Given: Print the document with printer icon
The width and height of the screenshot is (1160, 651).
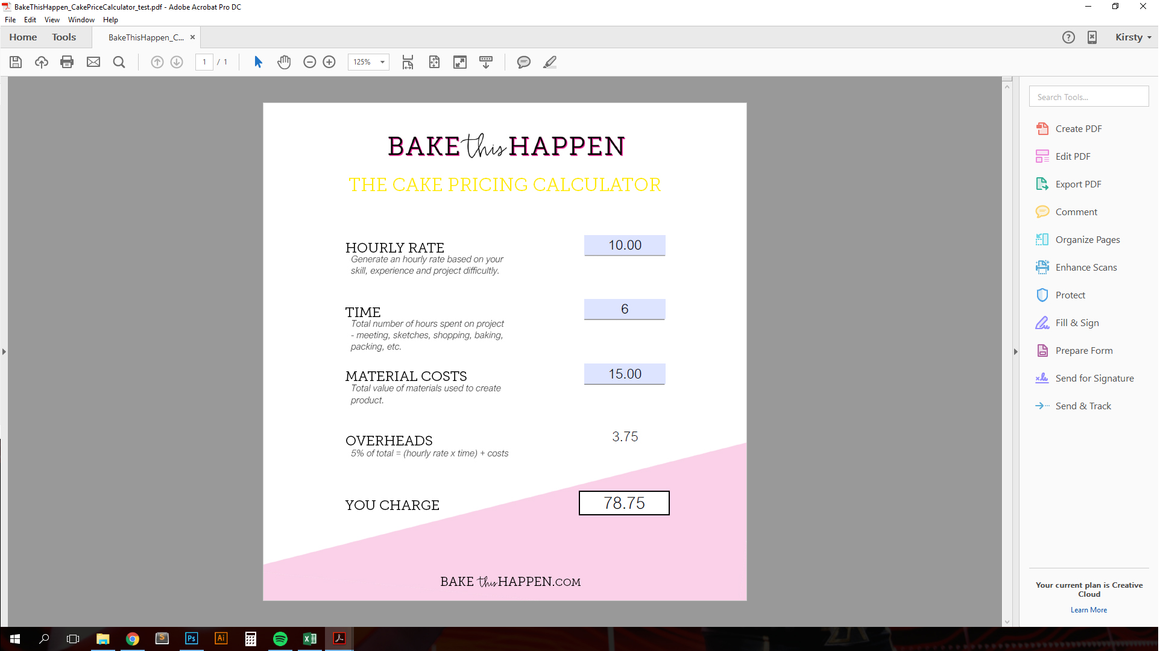Looking at the screenshot, I should coord(67,62).
